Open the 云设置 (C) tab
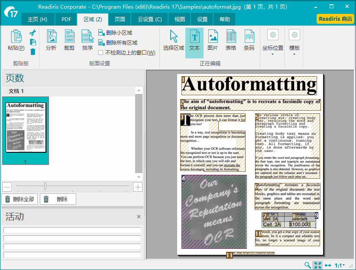 (x=150, y=19)
